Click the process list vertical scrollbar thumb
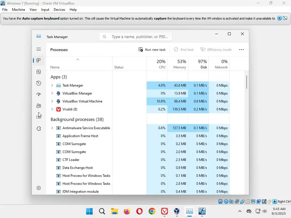The height and width of the screenshot is (218, 291). pyautogui.click(x=247, y=82)
